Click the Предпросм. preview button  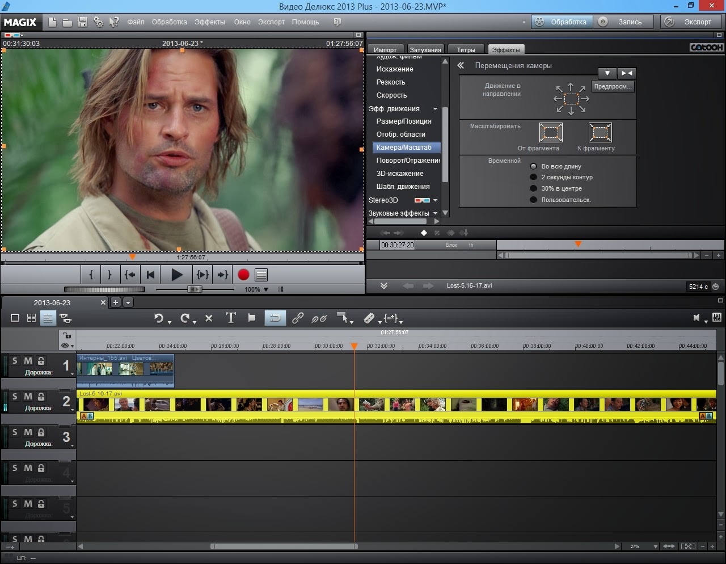pos(613,86)
